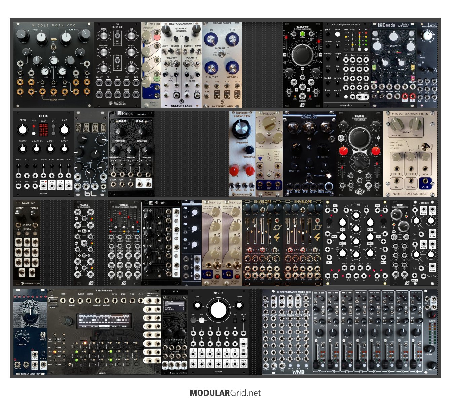Select the Sarajewo delay module

(x=303, y=65)
